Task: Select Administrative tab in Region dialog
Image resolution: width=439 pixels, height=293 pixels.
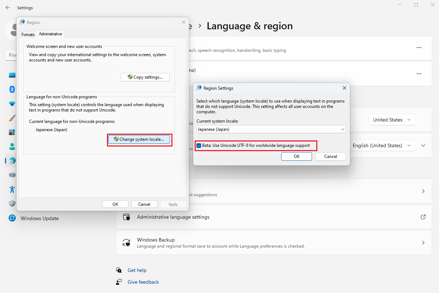Action: [x=50, y=34]
